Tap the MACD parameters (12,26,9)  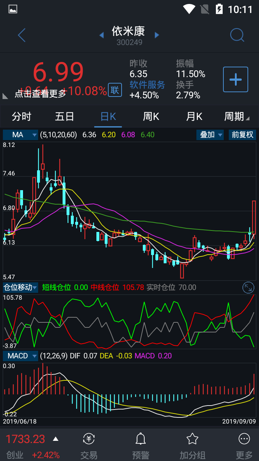point(54,356)
